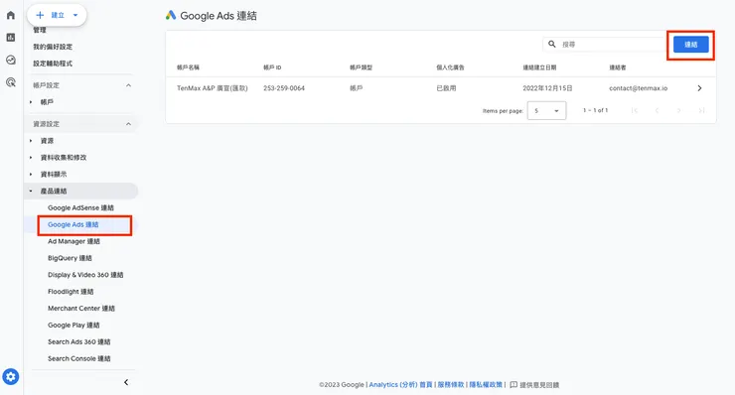Open the Reports bar-chart icon
The height and width of the screenshot is (395, 735).
pos(11,38)
